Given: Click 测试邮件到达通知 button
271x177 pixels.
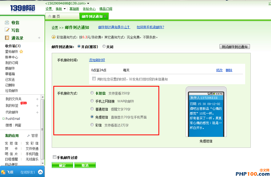Looking at the screenshot, I should tap(234, 47).
